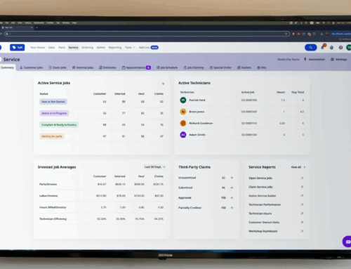
Task: Click Adam Smith's active job number
Action: [249, 135]
